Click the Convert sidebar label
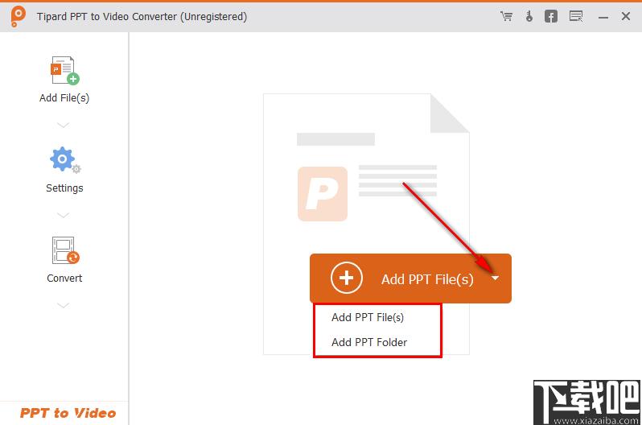 pos(64,279)
